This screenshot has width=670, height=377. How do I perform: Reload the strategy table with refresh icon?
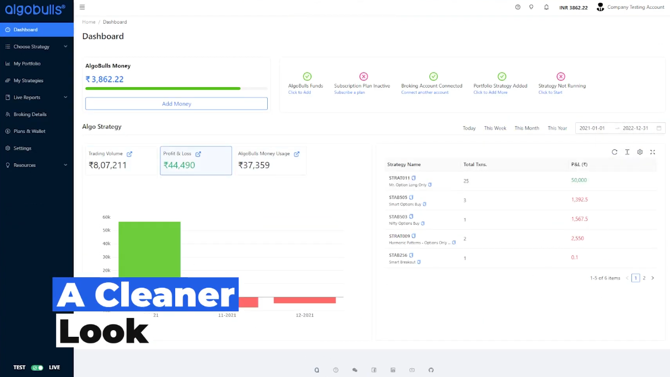click(614, 152)
